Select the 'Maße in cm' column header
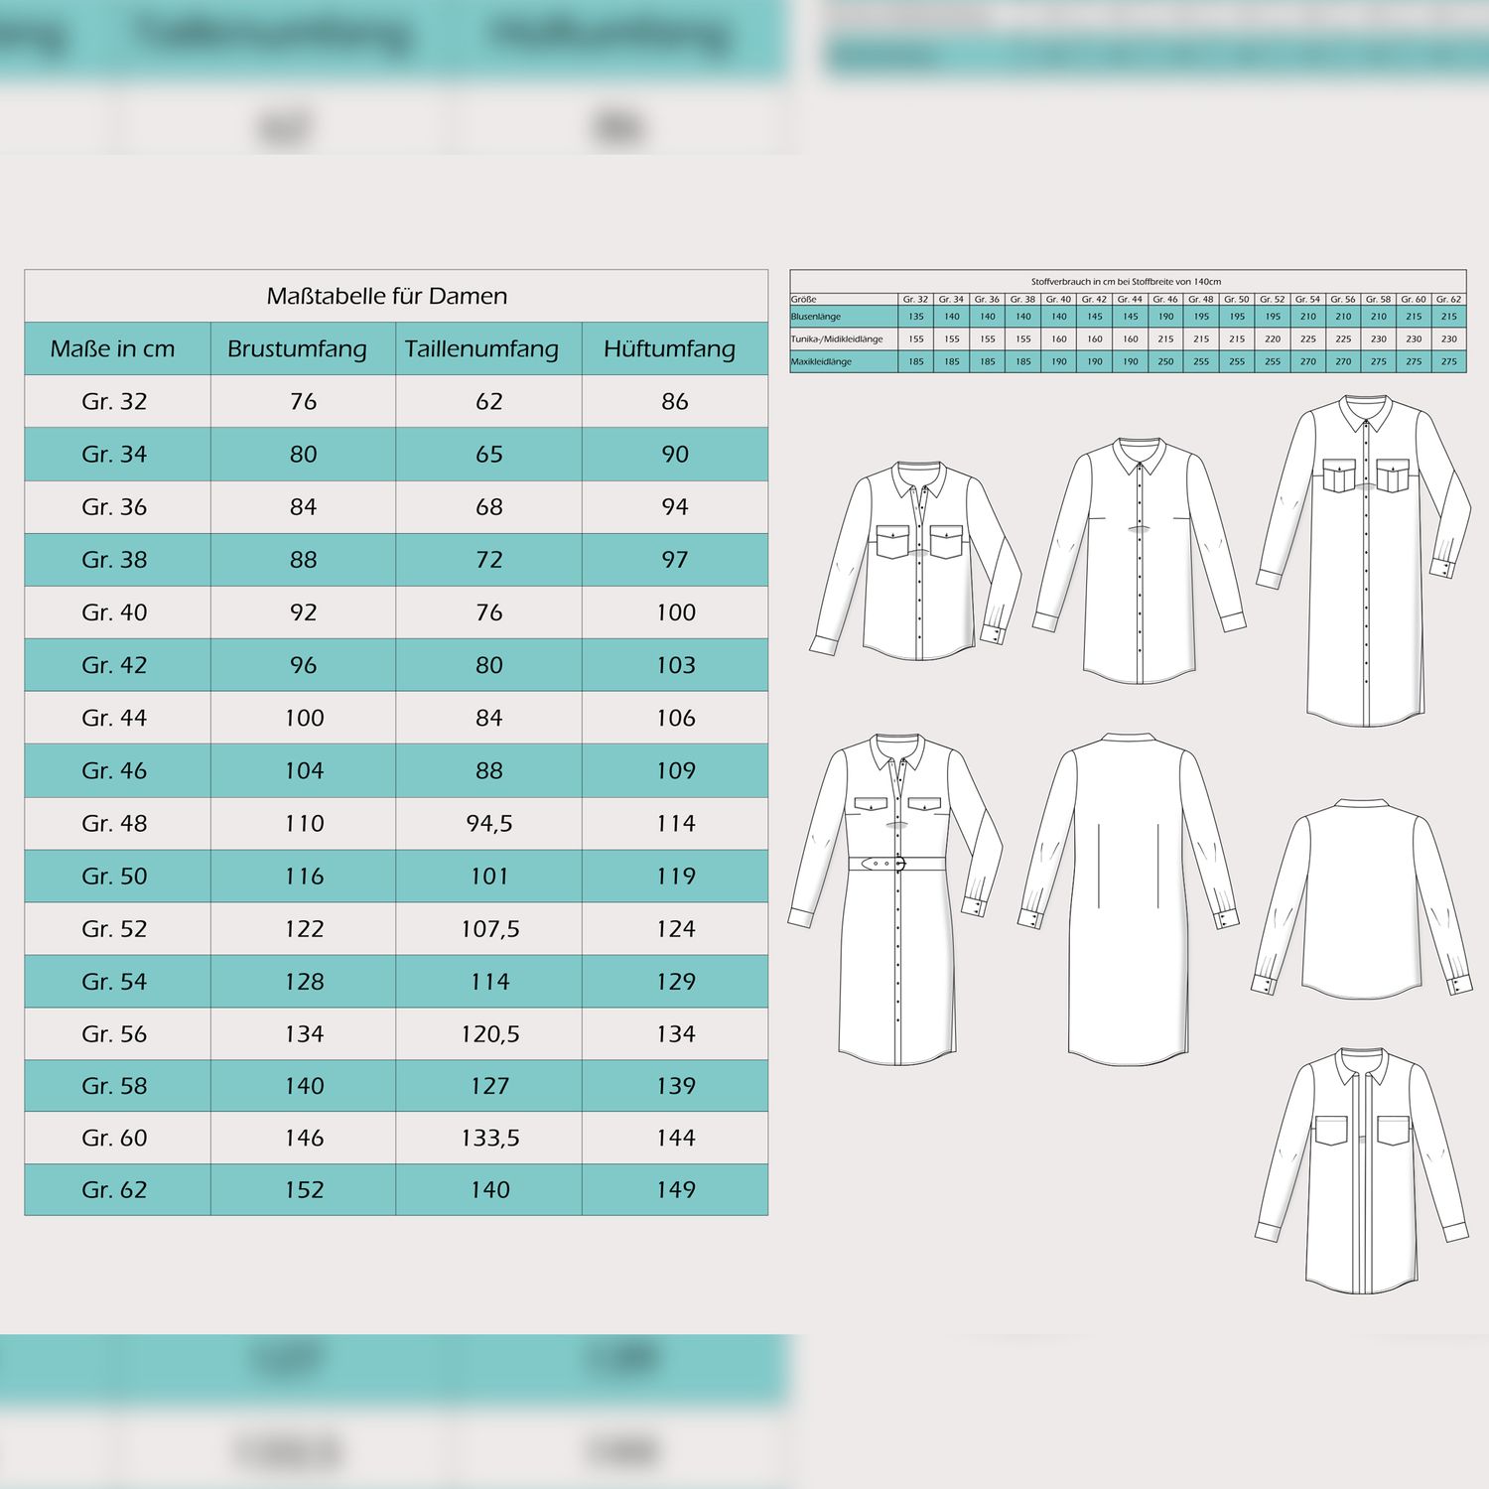Image resolution: width=1489 pixels, height=1489 pixels. (112, 348)
